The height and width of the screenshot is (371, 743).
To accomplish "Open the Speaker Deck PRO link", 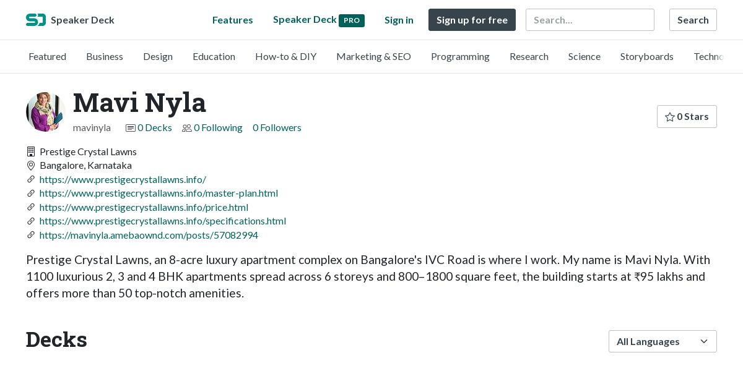I will click(318, 20).
